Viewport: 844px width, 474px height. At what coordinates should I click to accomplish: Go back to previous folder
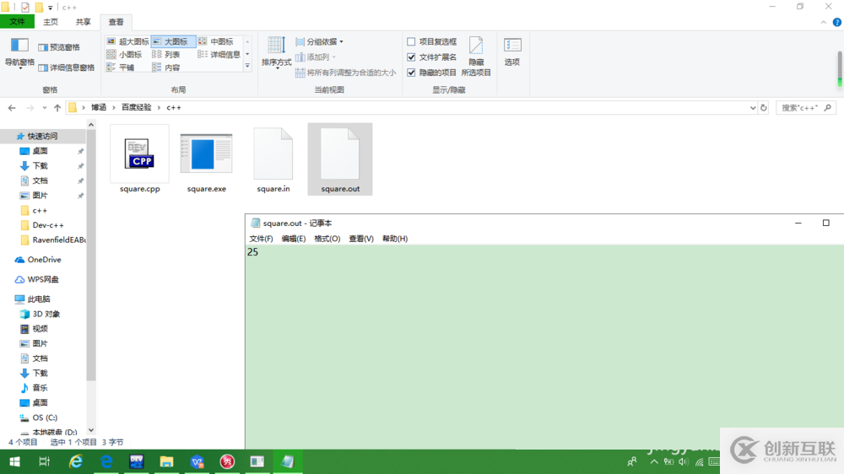tap(12, 108)
